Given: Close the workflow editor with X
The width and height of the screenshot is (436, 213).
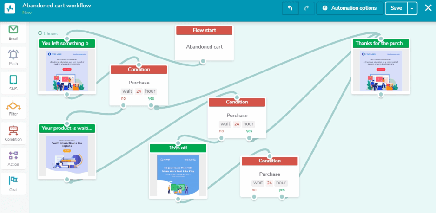Looking at the screenshot, I should click(x=428, y=8).
